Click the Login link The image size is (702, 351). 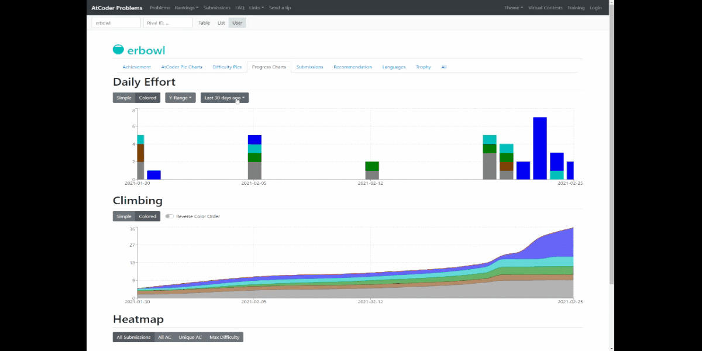tap(596, 8)
